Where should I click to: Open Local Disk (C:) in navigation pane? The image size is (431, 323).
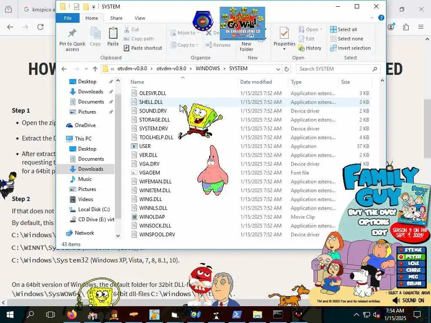(x=94, y=209)
